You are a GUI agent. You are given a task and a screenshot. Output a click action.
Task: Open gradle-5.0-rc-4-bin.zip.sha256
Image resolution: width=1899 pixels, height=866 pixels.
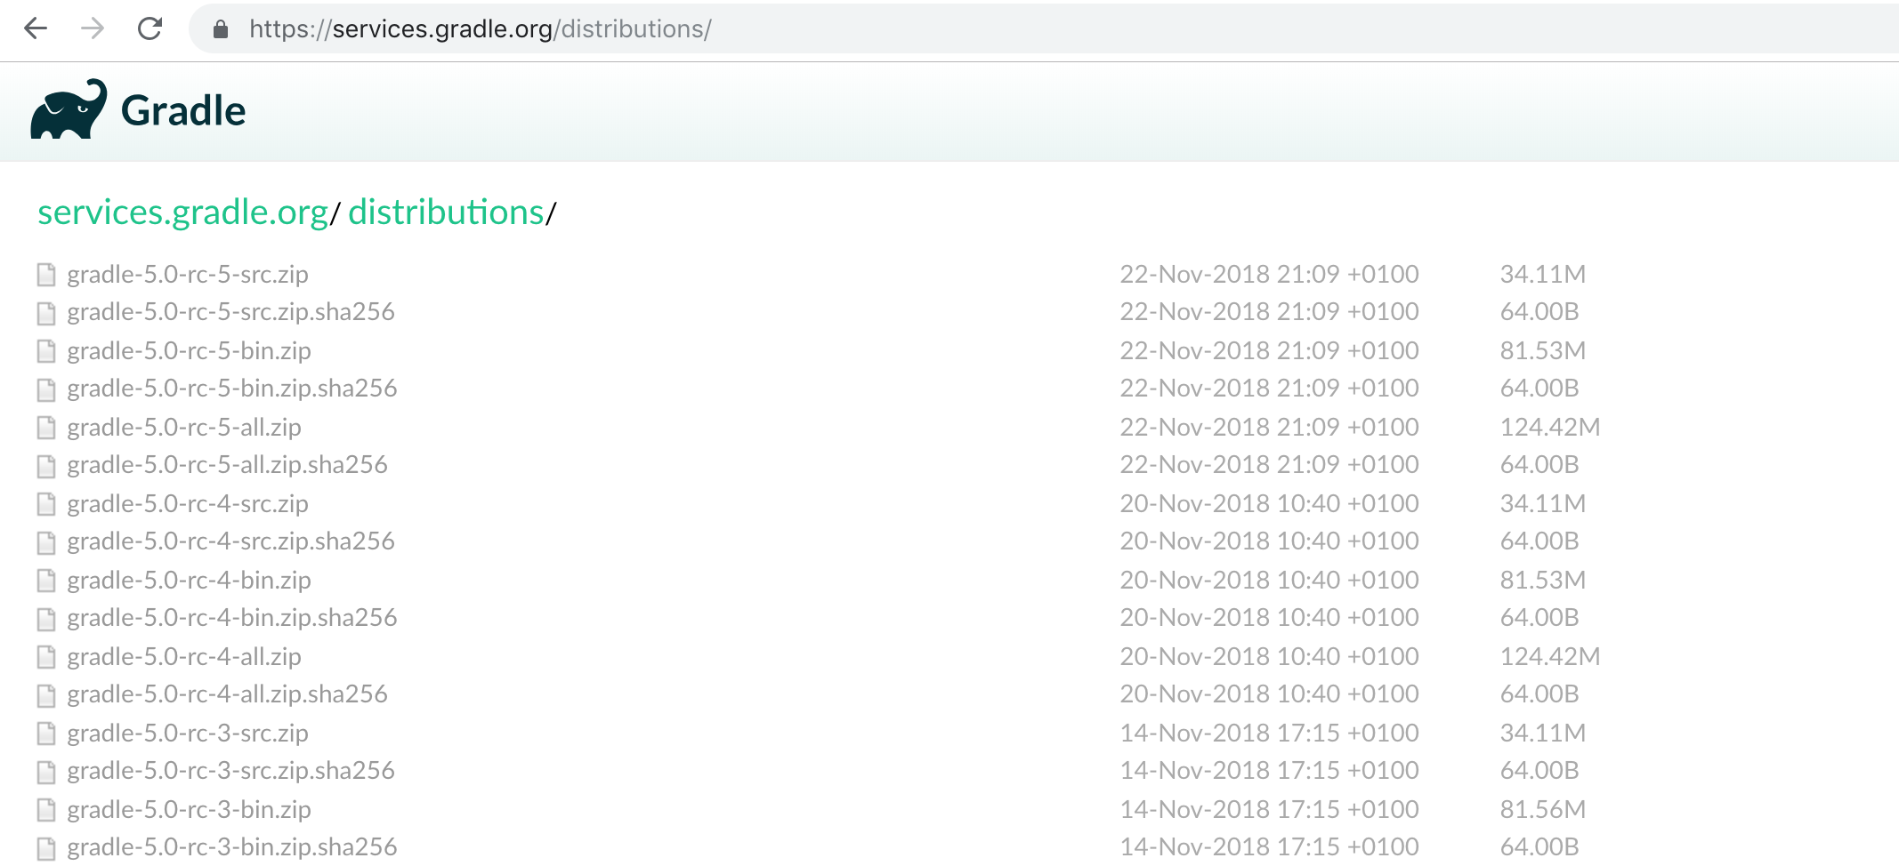[232, 617]
